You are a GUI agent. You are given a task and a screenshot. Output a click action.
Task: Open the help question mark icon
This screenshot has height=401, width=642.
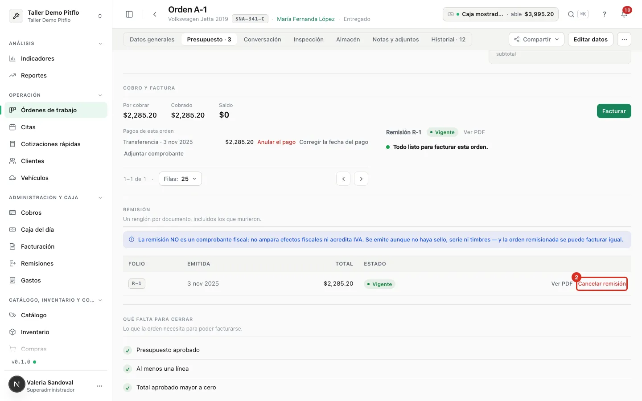[x=605, y=14]
